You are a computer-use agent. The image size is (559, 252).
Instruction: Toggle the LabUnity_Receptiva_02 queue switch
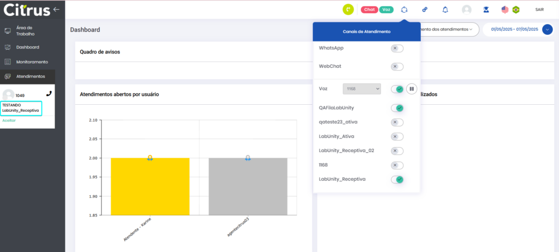pyautogui.click(x=397, y=151)
